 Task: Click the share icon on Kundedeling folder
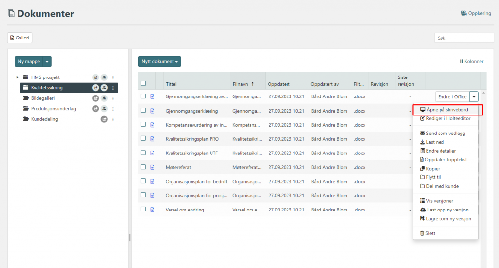click(x=104, y=119)
